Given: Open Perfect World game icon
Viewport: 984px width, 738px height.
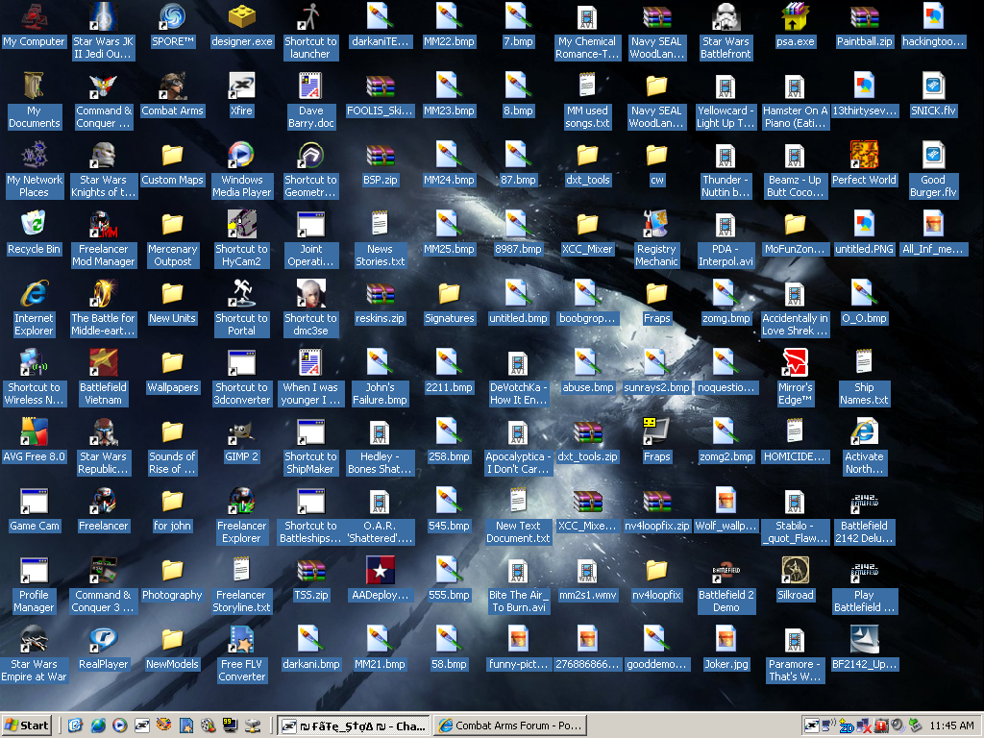Looking at the screenshot, I should (864, 164).
